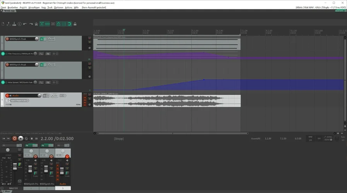Go to project start transport button

[4, 139]
